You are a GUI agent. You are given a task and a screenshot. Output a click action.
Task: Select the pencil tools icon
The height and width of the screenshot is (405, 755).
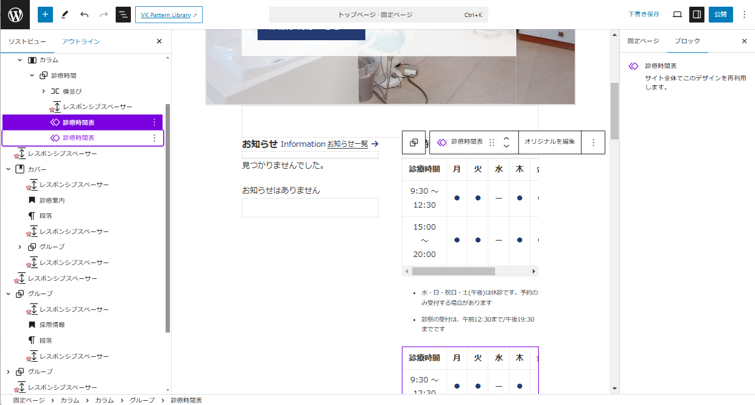(x=65, y=15)
